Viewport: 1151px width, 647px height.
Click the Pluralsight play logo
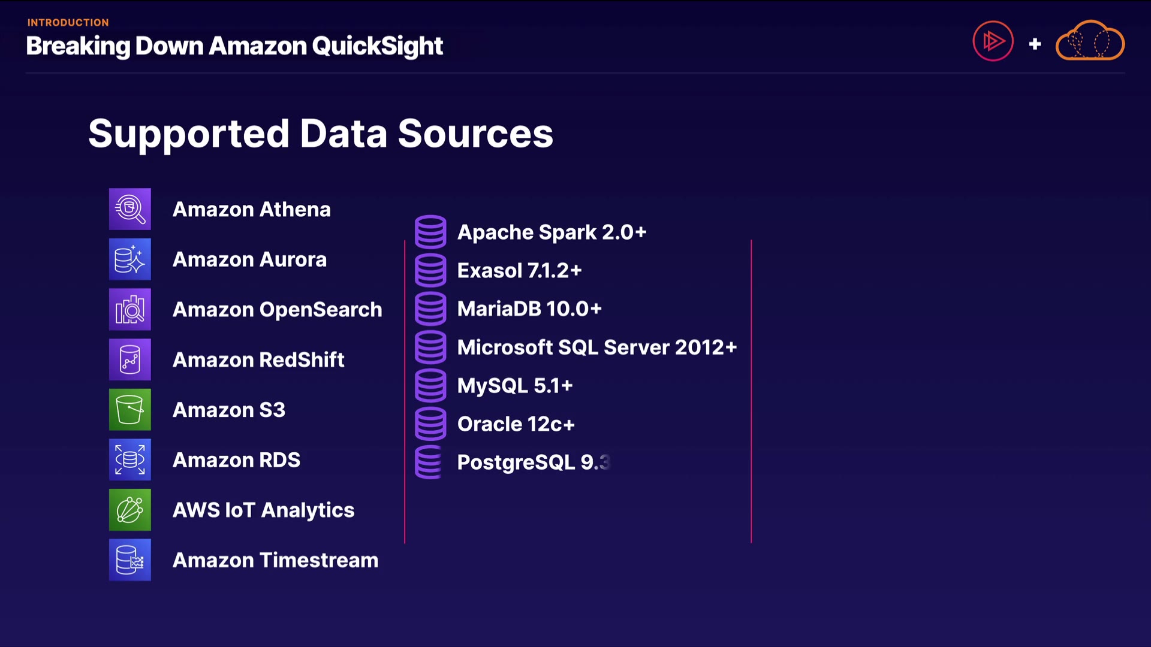tap(993, 41)
